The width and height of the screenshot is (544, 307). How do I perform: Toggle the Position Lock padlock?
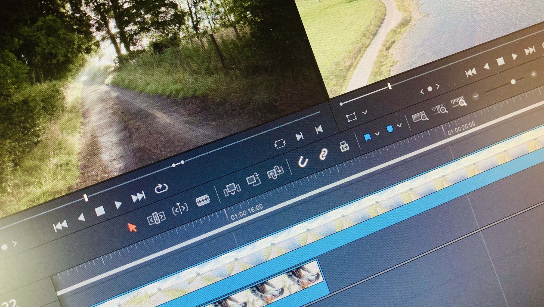coord(344,146)
